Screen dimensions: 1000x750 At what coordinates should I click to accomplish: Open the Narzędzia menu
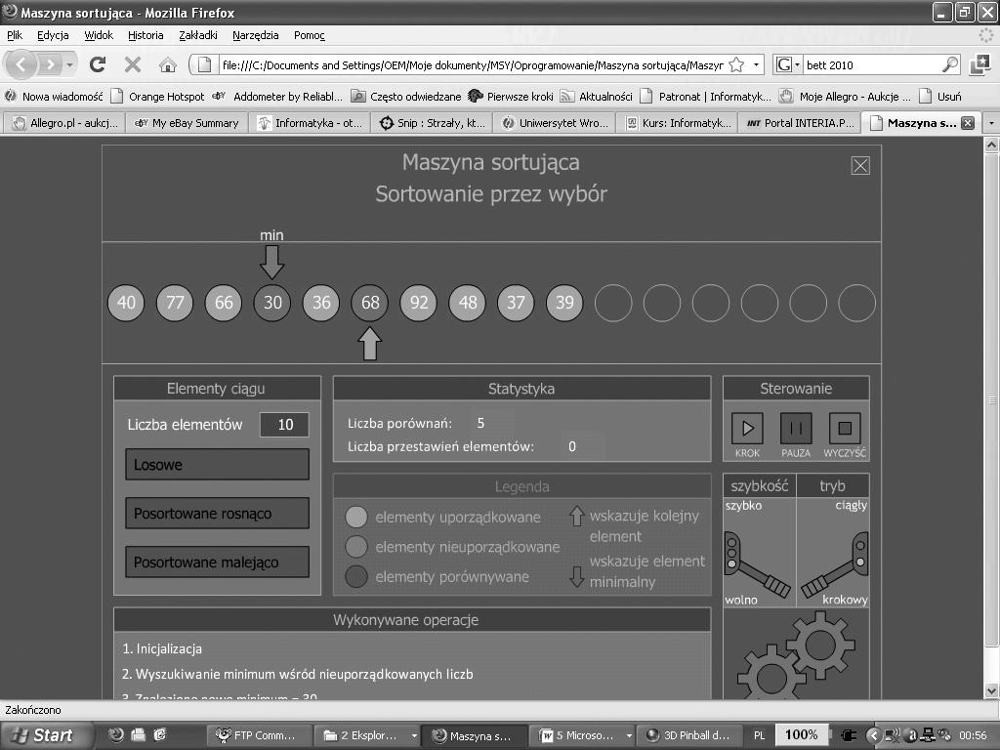(255, 35)
